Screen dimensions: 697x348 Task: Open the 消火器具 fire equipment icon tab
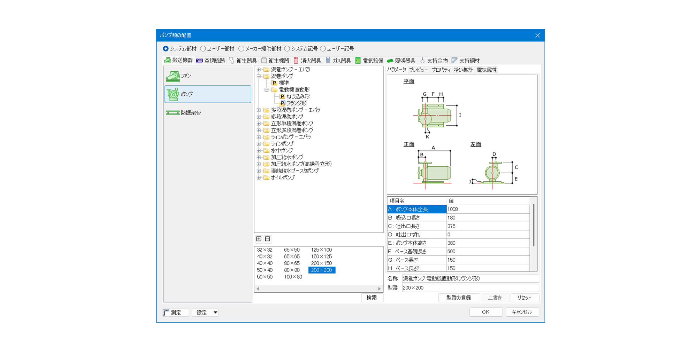pos(296,61)
